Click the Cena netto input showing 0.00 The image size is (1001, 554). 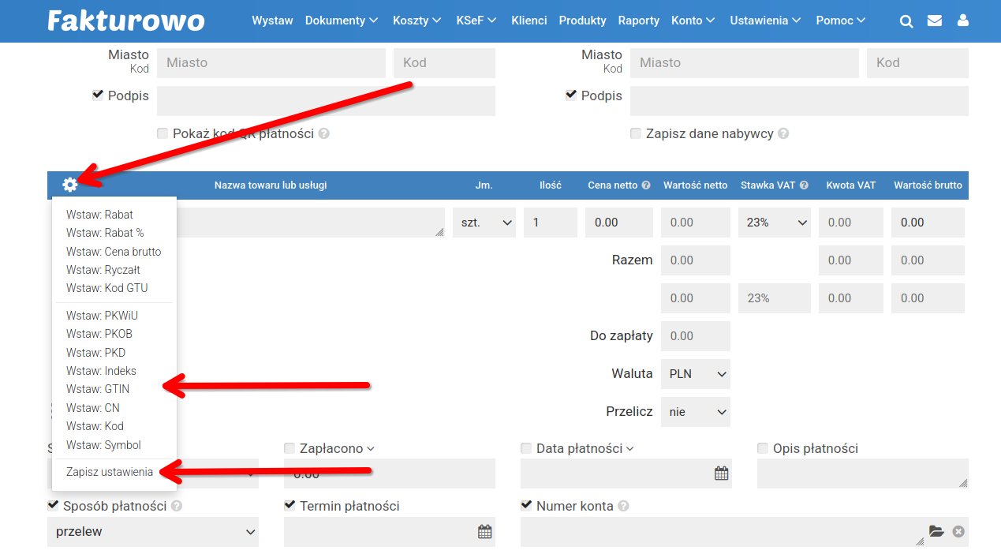[618, 223]
